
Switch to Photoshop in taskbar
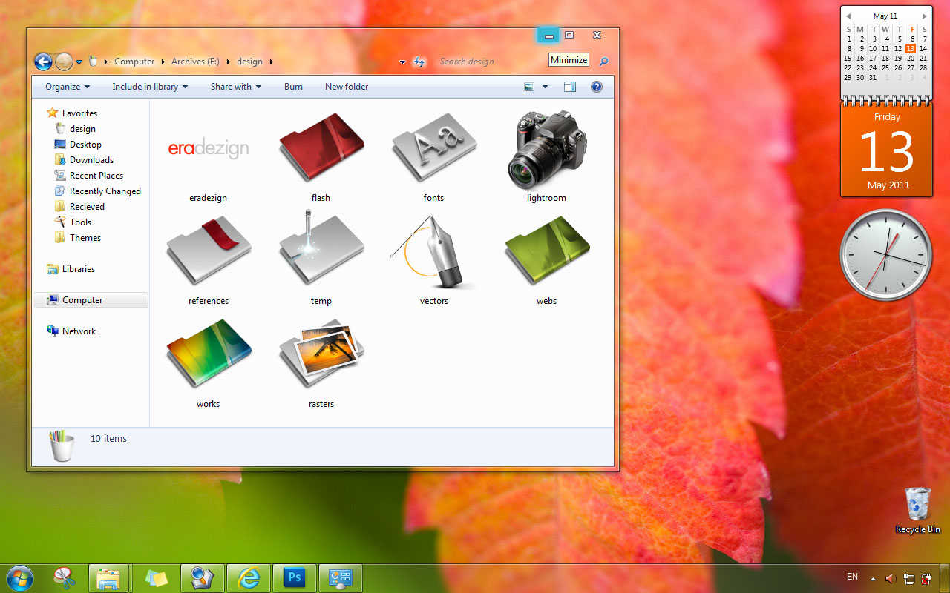294,578
